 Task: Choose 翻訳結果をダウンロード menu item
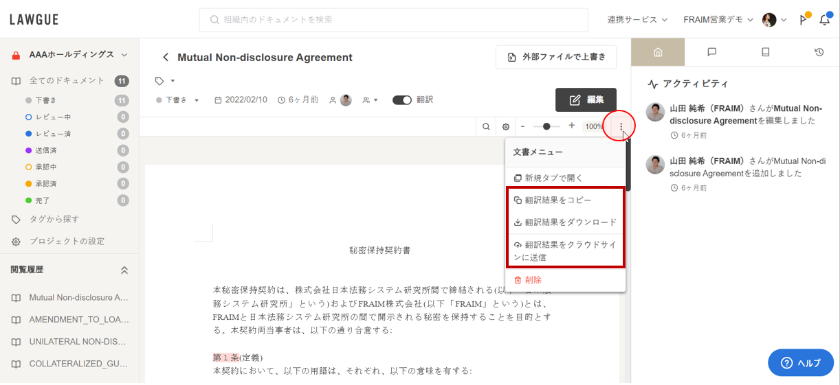570,222
